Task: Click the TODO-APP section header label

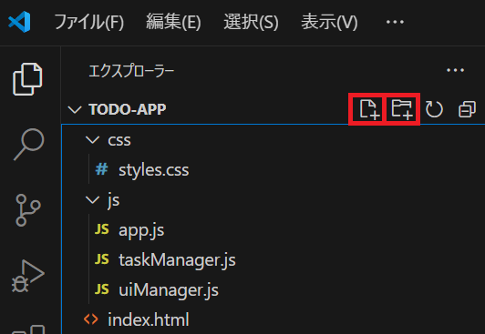Action: (x=127, y=109)
